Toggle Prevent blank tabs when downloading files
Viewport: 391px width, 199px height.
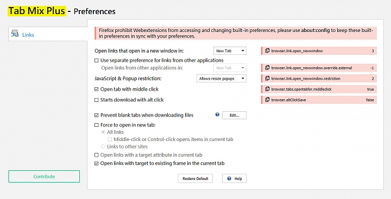point(97,115)
